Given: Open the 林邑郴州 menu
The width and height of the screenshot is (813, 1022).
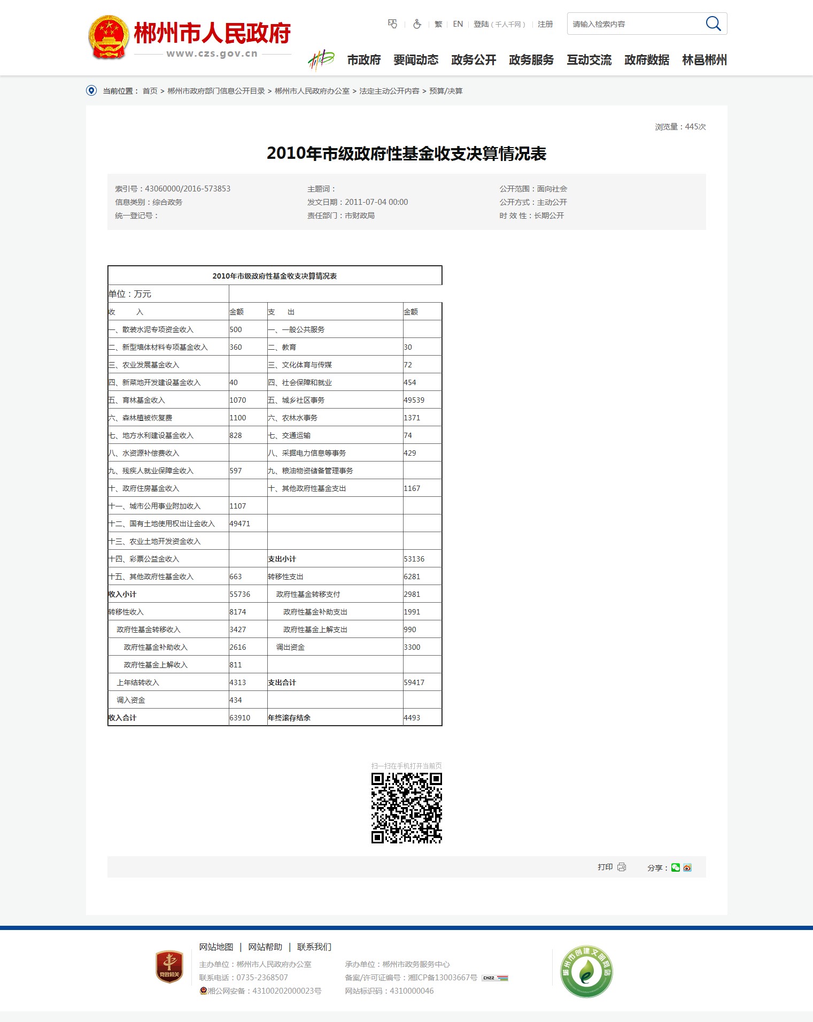Looking at the screenshot, I should pyautogui.click(x=704, y=60).
